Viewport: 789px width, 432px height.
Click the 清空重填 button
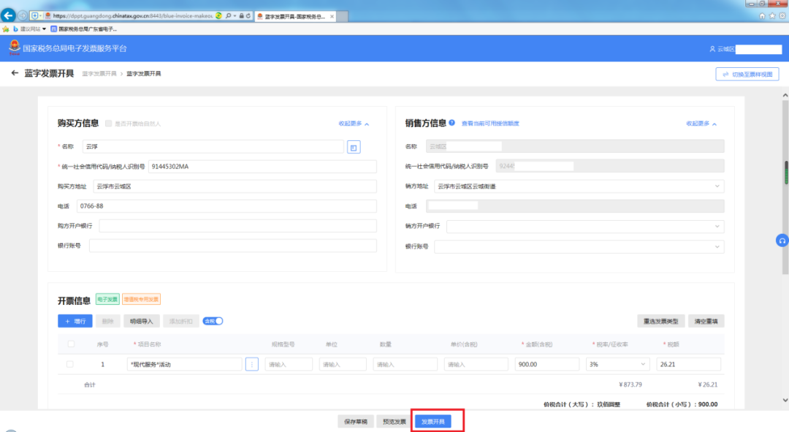click(x=706, y=321)
